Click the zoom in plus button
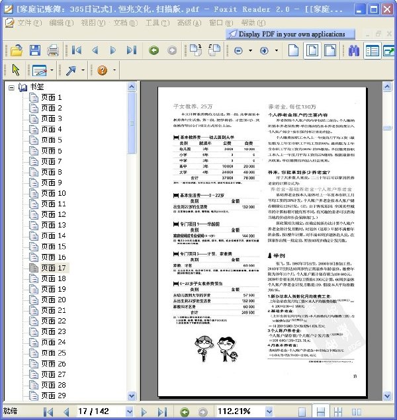 pyautogui.click(x=264, y=50)
